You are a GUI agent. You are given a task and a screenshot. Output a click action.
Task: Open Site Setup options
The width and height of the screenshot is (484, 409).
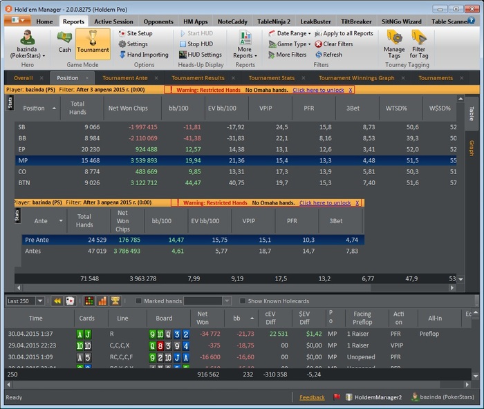click(x=136, y=33)
